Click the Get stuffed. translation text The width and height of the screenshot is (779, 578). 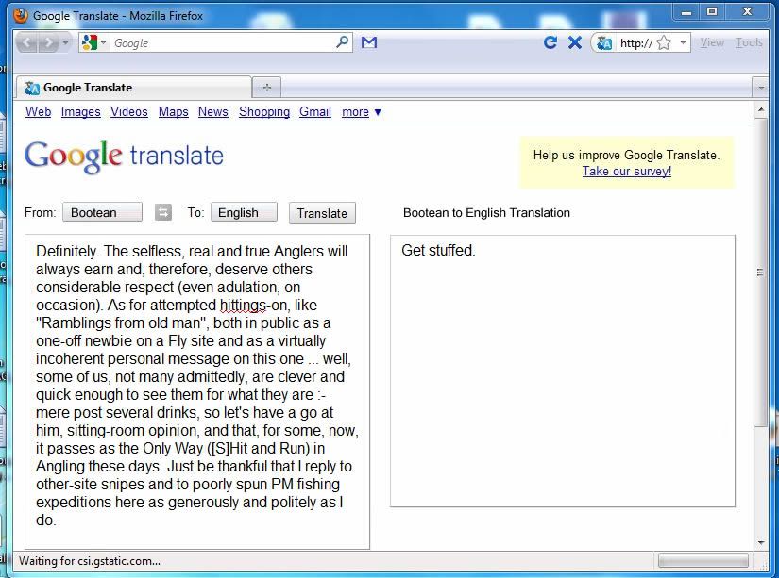point(438,250)
